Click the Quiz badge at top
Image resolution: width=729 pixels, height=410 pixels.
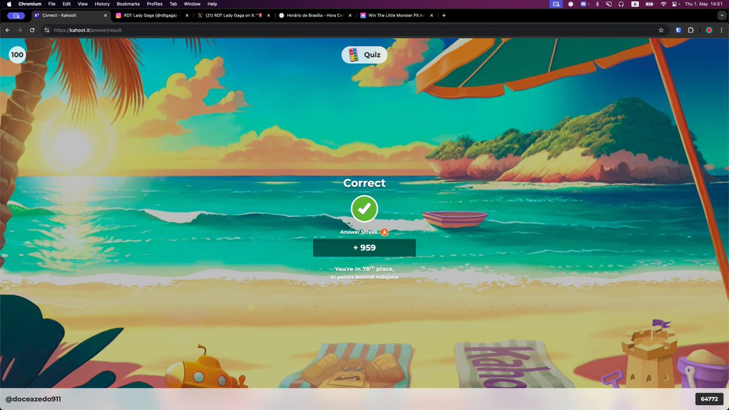[x=364, y=55]
